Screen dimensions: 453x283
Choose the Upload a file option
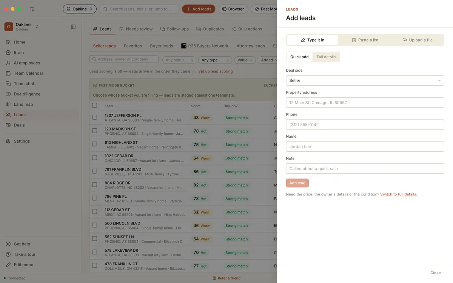click(418, 40)
